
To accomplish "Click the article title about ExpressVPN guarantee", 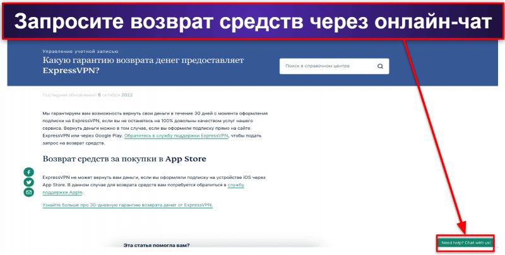I will (143, 65).
